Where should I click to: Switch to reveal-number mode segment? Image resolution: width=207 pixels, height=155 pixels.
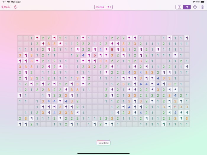pos(179,7)
